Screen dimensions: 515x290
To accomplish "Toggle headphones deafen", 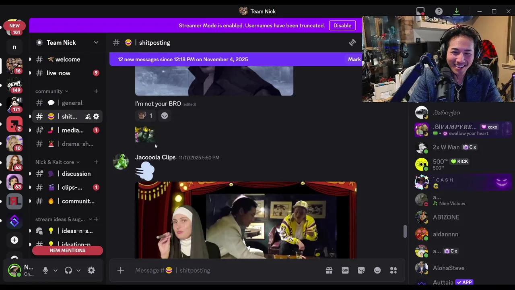I will [68, 270].
